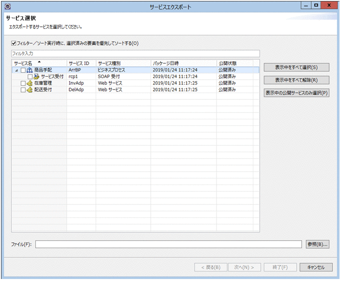Focus the フィルタ入力 filter field
This screenshot has width=341, height=281.
point(135,53)
